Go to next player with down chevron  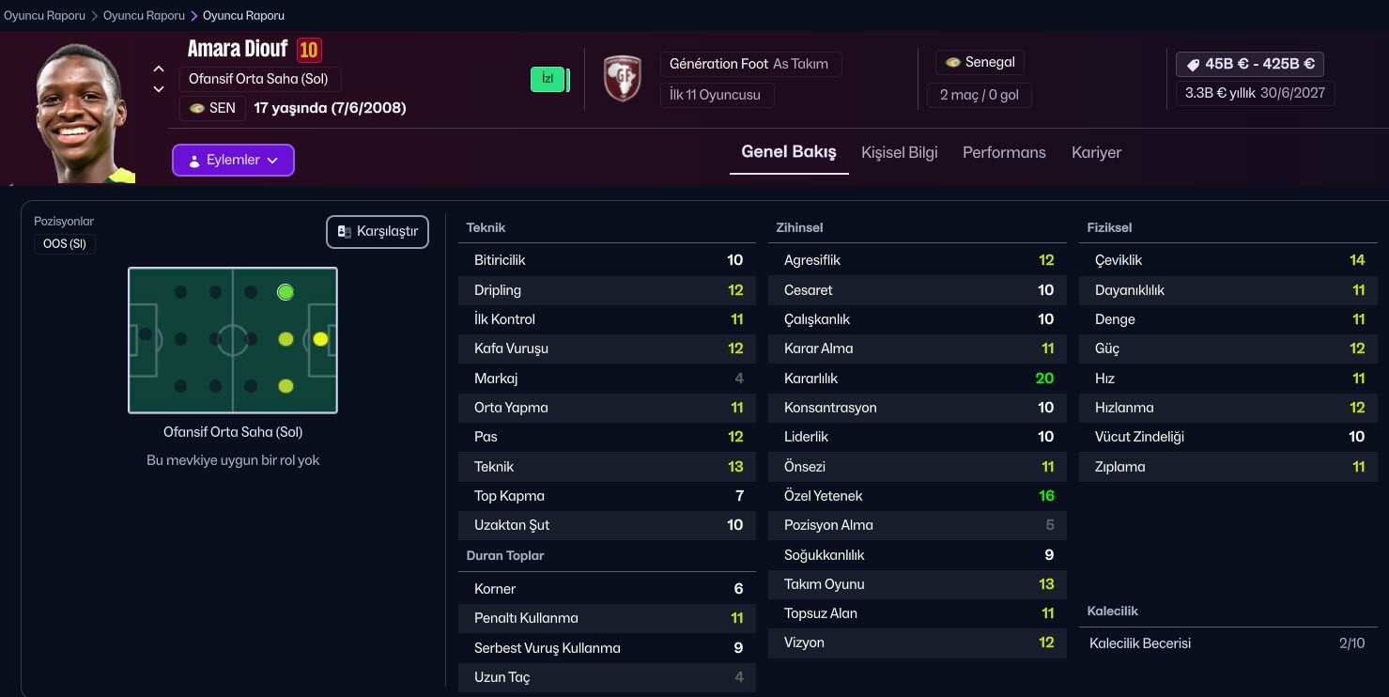tap(159, 89)
